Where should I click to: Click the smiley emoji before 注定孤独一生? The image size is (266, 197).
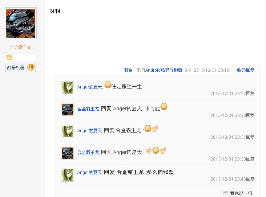tap(108, 85)
